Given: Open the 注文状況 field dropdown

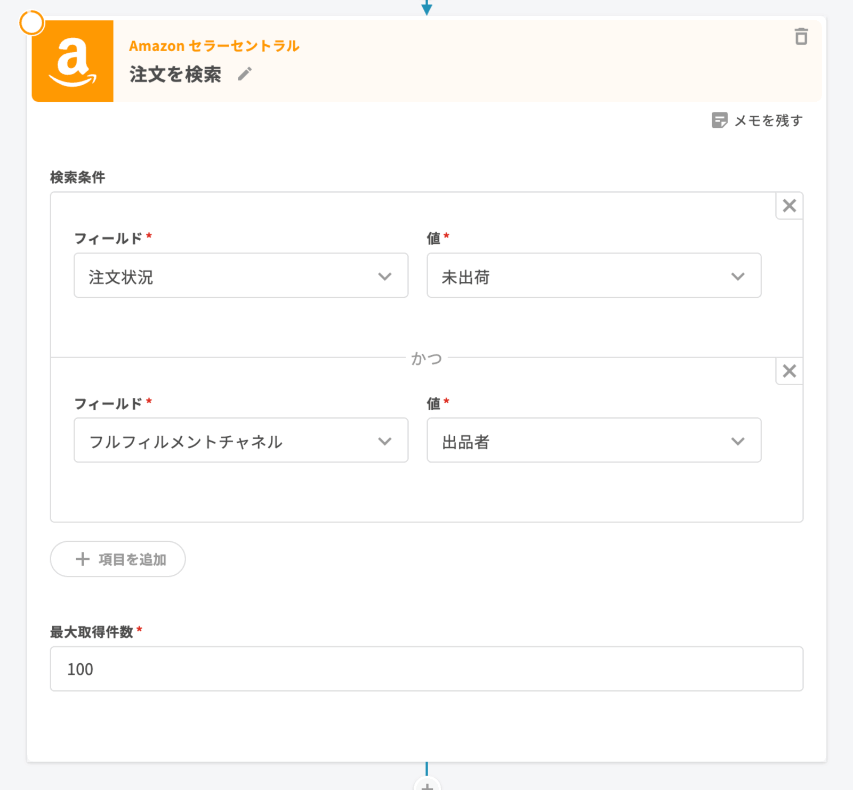Looking at the screenshot, I should tap(241, 276).
